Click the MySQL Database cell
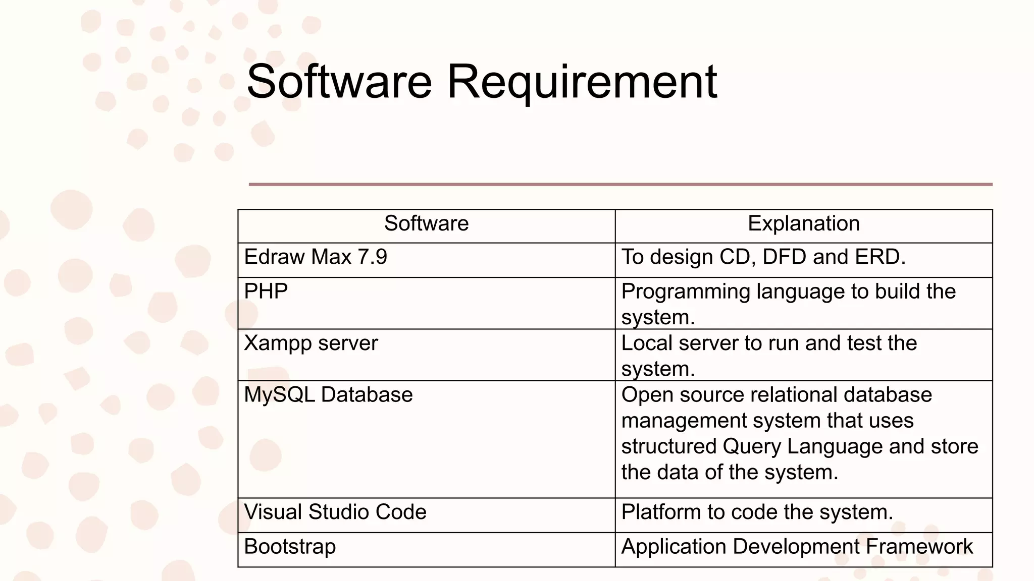Screen dimensions: 1034x581 click(x=328, y=395)
